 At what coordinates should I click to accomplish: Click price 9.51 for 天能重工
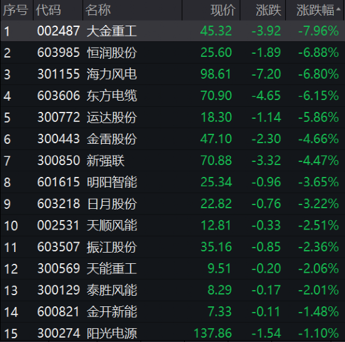pyautogui.click(x=220, y=269)
